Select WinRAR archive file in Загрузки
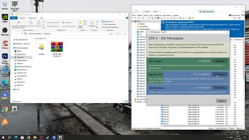 [x=57, y=49]
